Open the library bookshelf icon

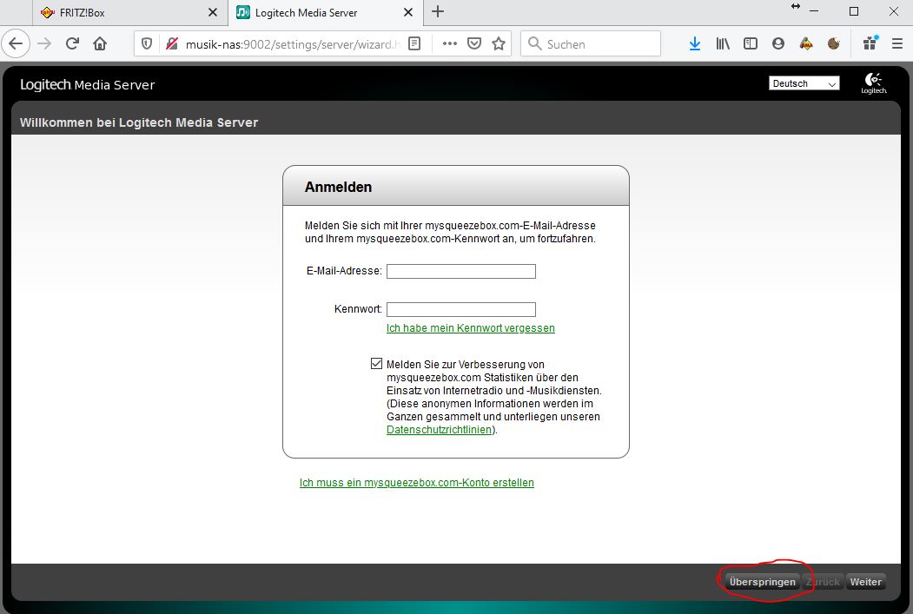[x=723, y=43]
